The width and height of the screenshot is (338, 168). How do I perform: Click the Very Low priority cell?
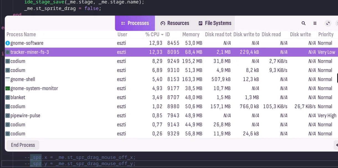[x=326, y=52]
